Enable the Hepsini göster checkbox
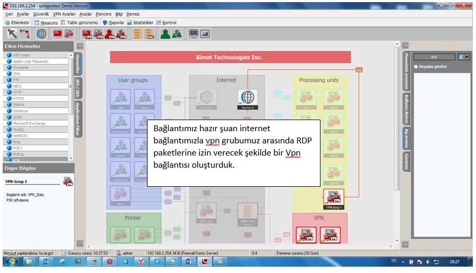Screen dimensions: 476x273 416,67
